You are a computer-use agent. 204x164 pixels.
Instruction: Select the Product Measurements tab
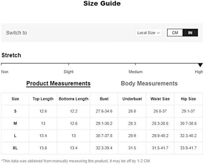point(59,83)
